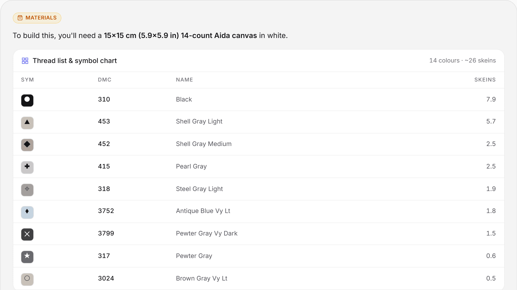The height and width of the screenshot is (290, 517).
Task: Click the X symbol for Pewter Gray Vy Dark
Action: [x=27, y=234]
